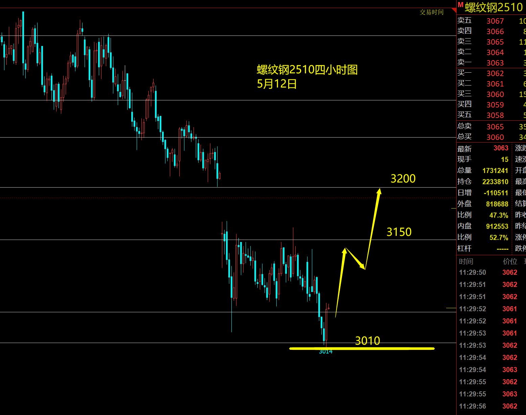
Task: Click the 卖一 price 3063 in order book
Action: pyautogui.click(x=495, y=63)
